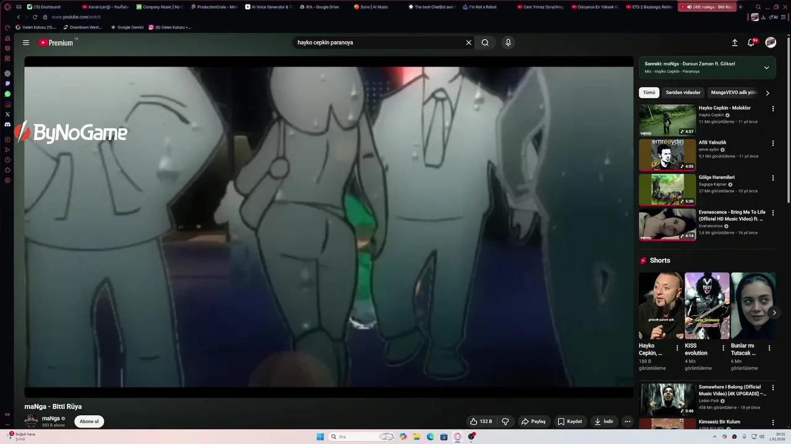
Task: Open options for Somewhere I Belong
Action: (x=772, y=388)
